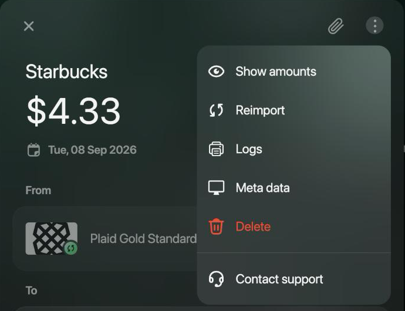Click the red trash can icon
405x311 pixels.
tap(216, 227)
